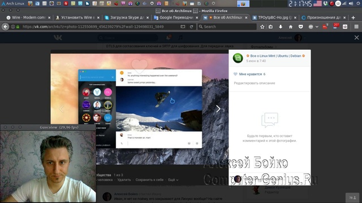Click Мне нравится like button
This screenshot has width=362, height=203.
tap(249, 74)
